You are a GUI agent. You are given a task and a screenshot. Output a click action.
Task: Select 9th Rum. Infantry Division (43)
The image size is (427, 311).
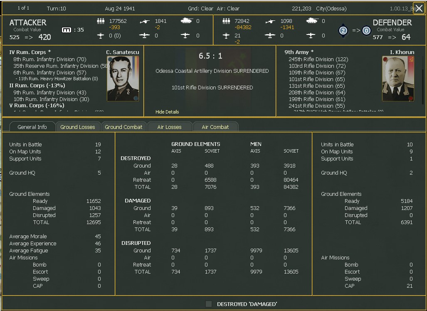[50, 93]
